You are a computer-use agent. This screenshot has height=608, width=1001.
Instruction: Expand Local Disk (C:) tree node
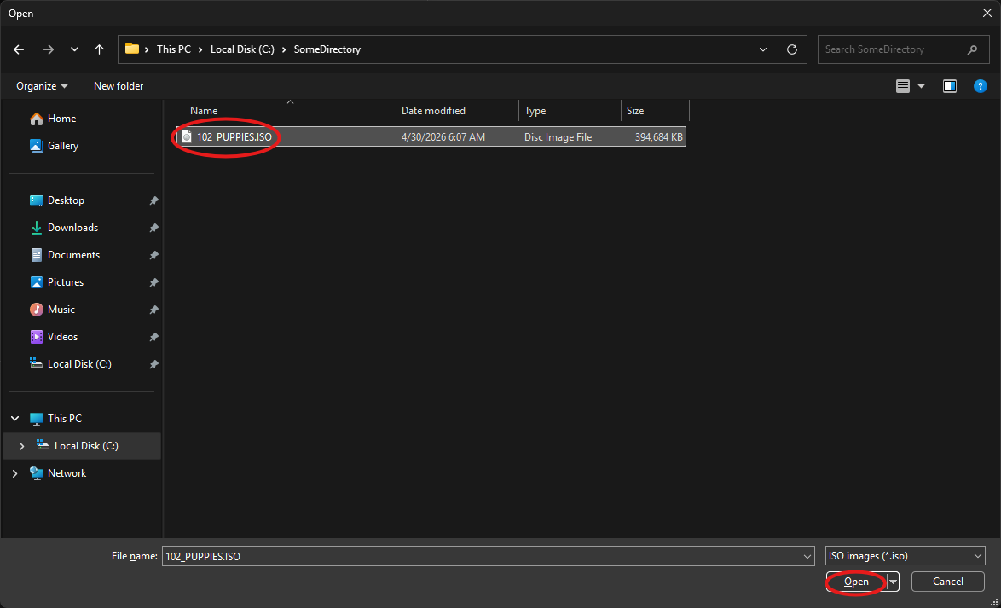(21, 446)
